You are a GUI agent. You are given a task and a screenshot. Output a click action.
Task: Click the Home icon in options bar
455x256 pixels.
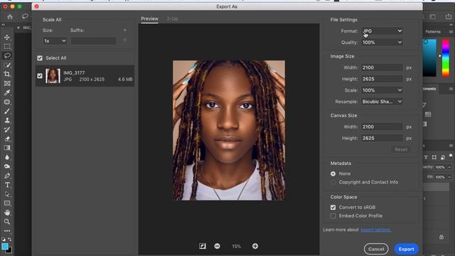pos(10,16)
